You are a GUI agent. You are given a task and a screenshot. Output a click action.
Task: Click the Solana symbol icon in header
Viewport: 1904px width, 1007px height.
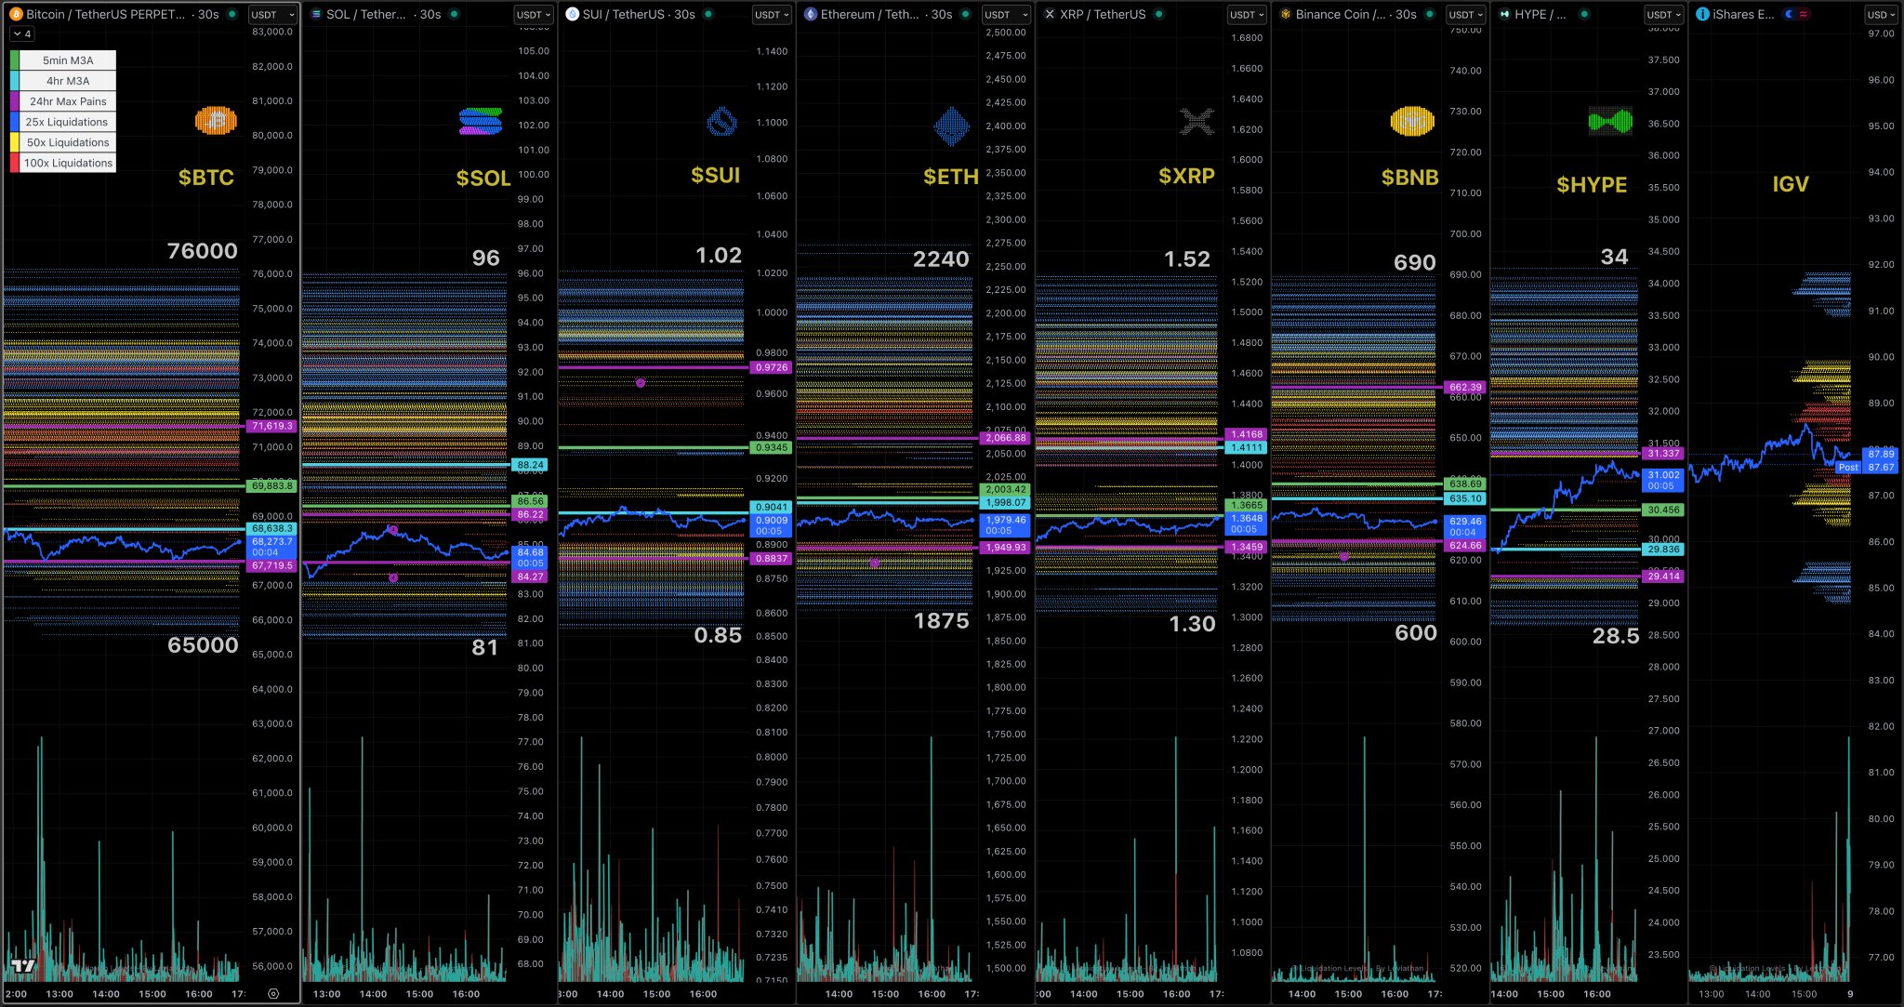[x=316, y=14]
